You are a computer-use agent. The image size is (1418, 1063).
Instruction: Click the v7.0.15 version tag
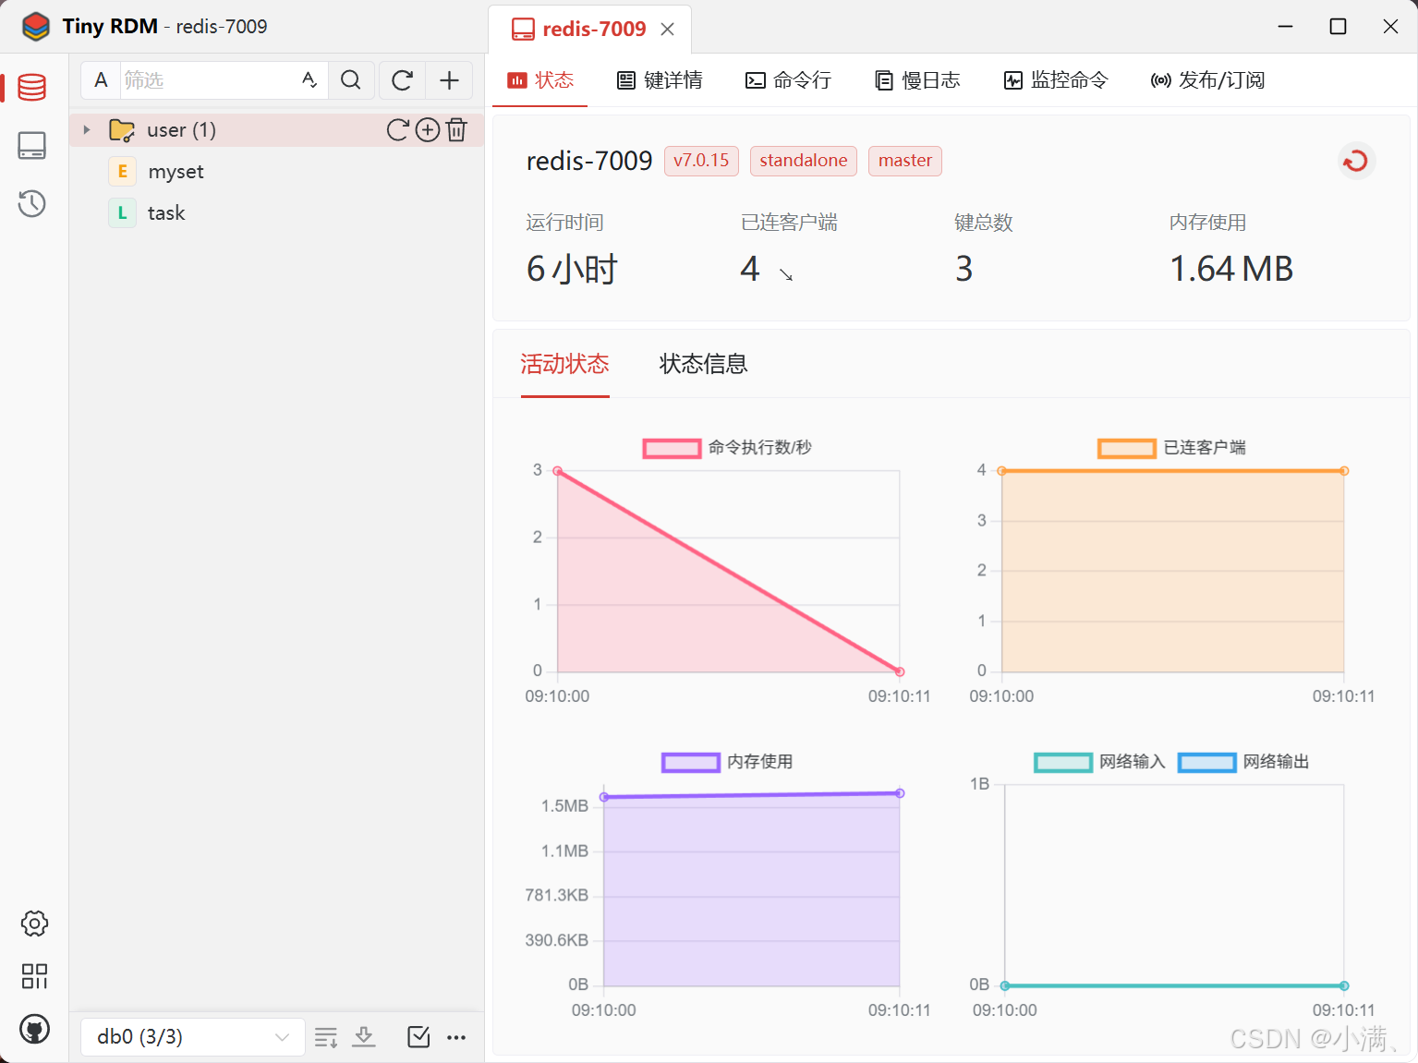click(701, 161)
